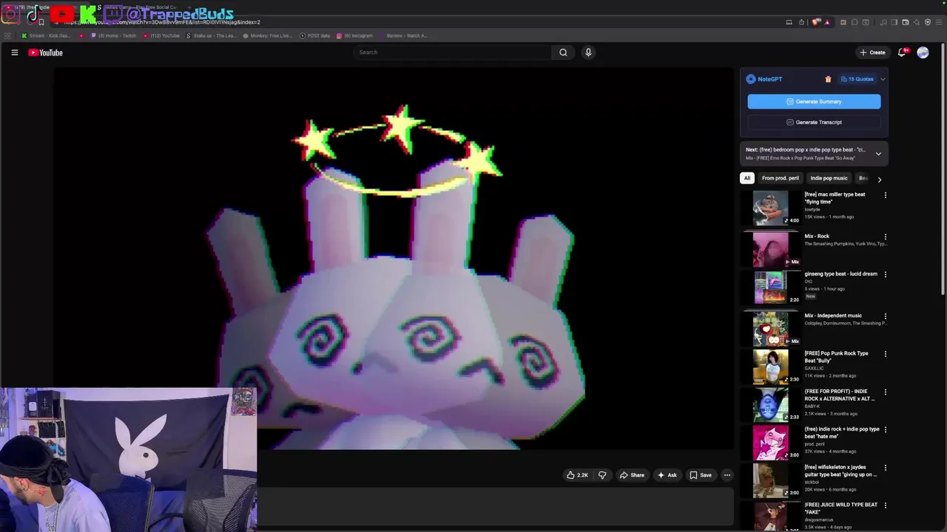Open indie rock "hate me" beat thumbnail
Image resolution: width=947 pixels, height=532 pixels.
point(770,443)
